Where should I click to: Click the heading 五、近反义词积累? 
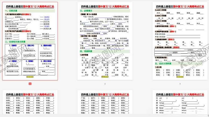[x=163, y=64]
